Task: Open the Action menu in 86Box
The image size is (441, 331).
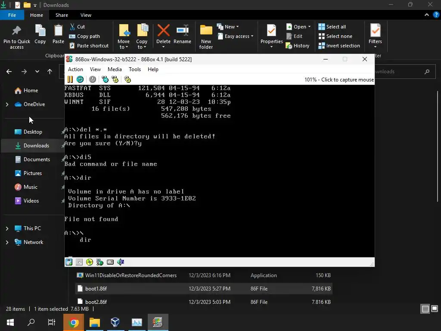Action: 75,69
